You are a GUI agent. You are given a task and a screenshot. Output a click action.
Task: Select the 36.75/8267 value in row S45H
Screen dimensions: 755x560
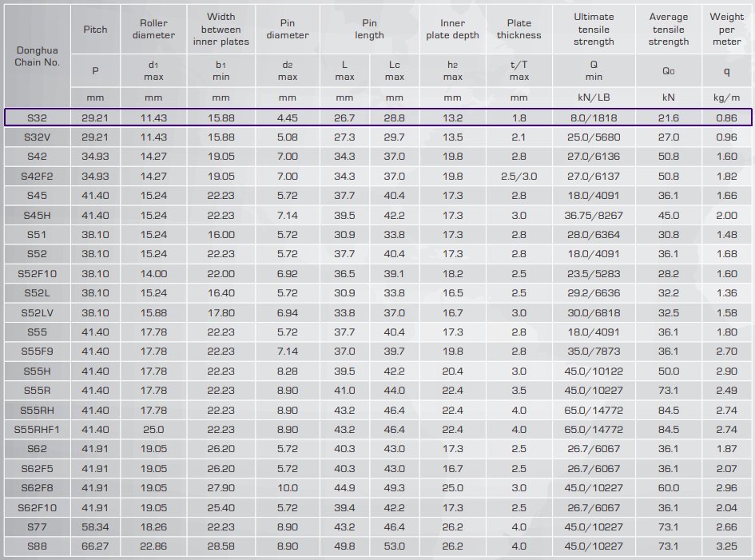click(594, 215)
